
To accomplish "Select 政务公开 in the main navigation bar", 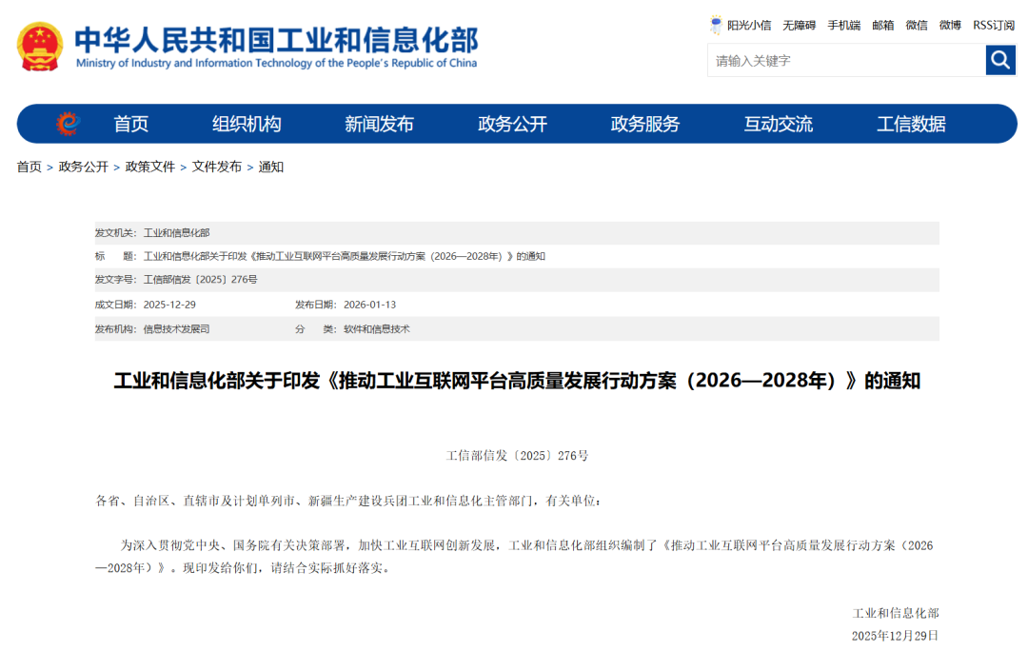I will tap(512, 124).
